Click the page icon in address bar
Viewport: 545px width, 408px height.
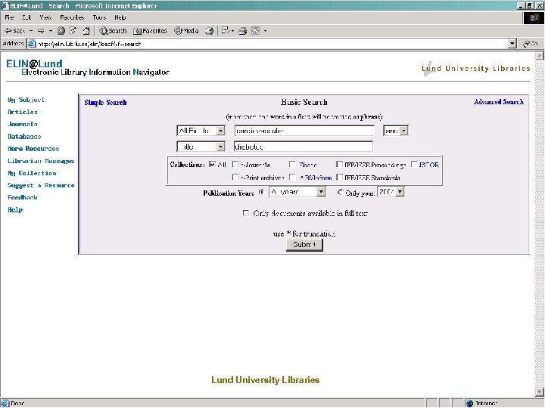(x=32, y=44)
